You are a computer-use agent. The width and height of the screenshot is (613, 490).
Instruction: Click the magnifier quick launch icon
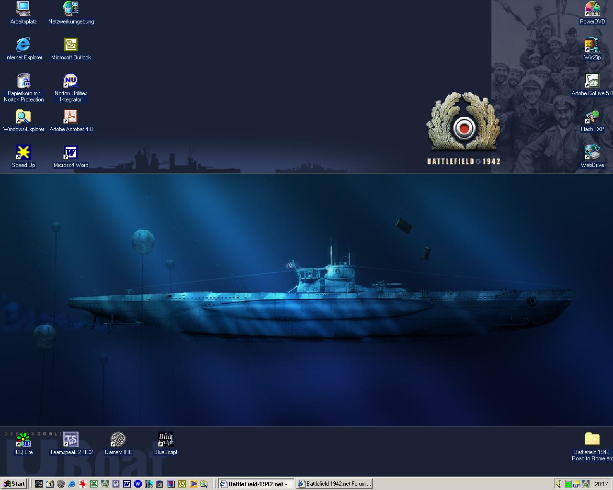point(204,484)
